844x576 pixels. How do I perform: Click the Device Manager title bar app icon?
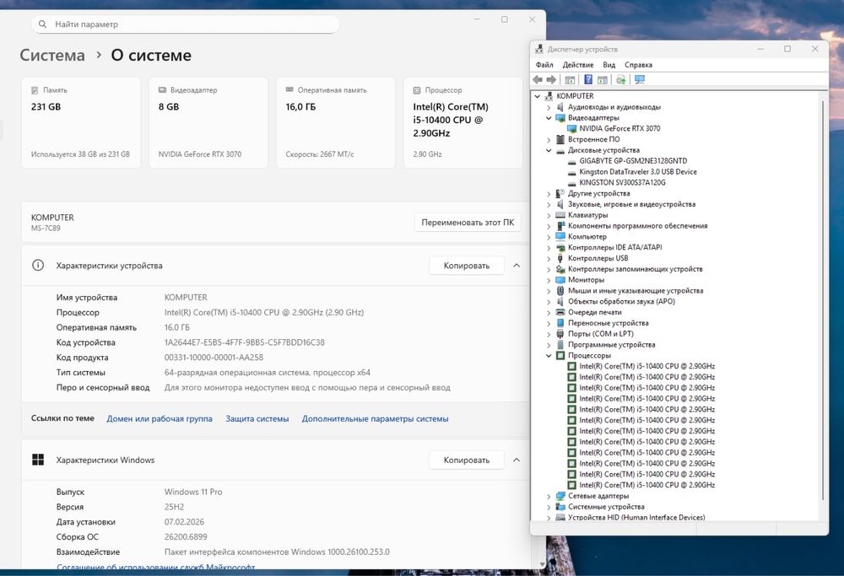tap(538, 49)
